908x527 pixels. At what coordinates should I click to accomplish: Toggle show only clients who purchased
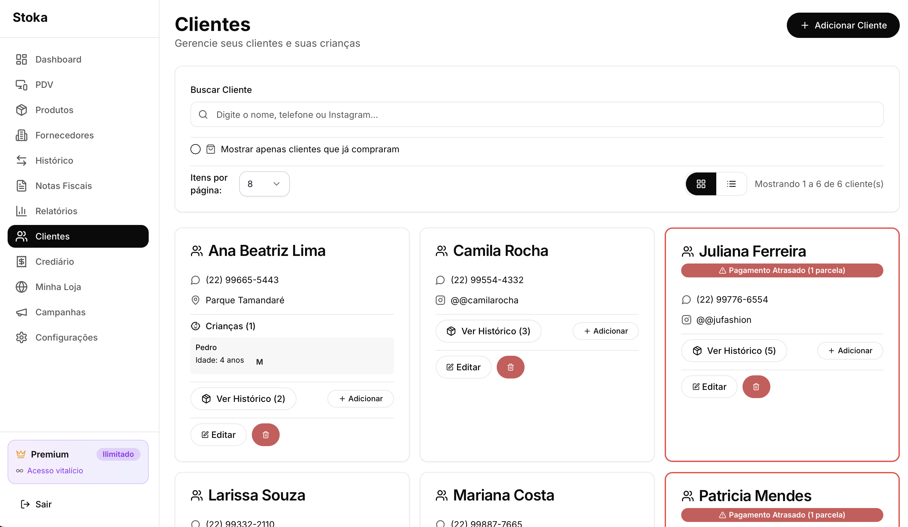tap(195, 149)
